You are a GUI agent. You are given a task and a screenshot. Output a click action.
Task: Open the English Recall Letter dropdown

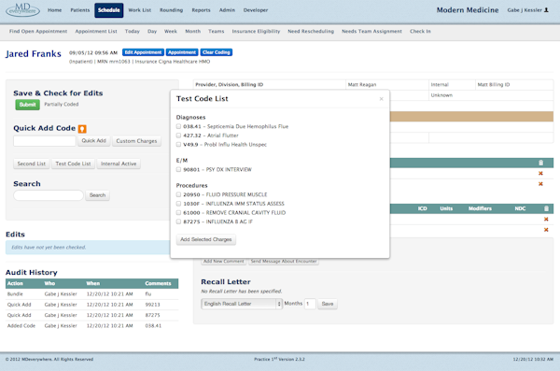pos(242,304)
